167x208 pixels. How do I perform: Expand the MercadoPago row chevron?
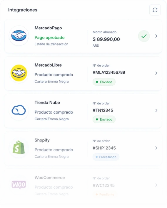[156, 36]
